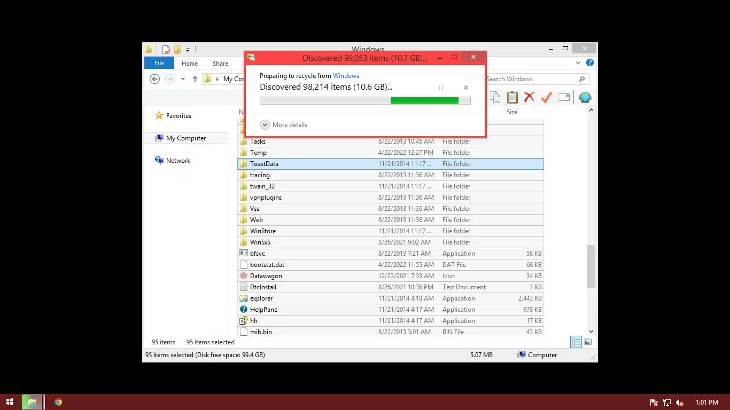This screenshot has width=730, height=410.
Task: Expand More details in recycle dialog
Action: pos(284,124)
